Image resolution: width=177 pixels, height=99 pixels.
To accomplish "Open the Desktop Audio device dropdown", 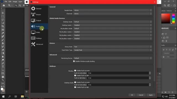I will pos(113,22).
